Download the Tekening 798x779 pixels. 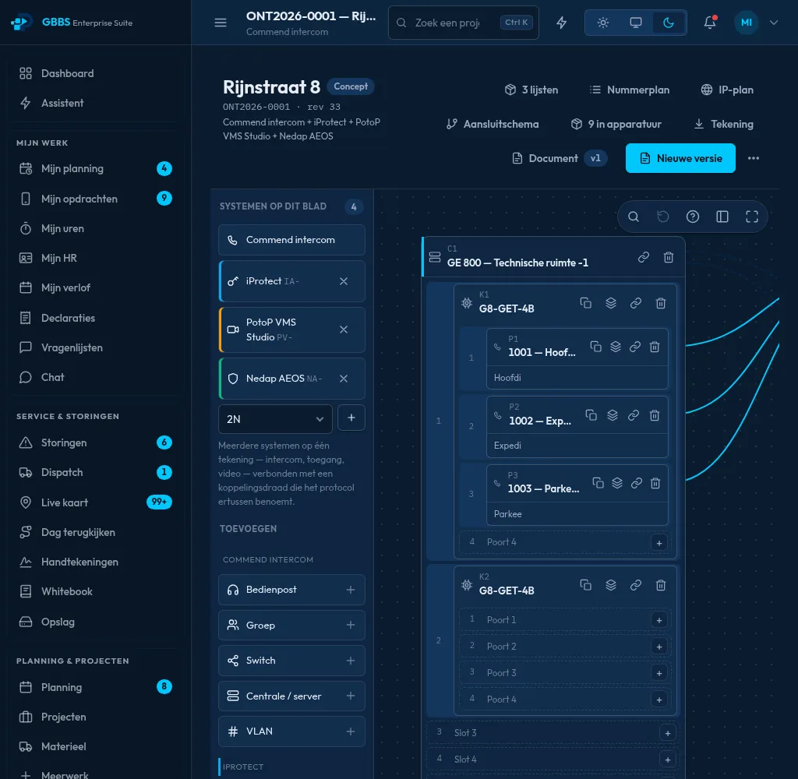pyautogui.click(x=723, y=124)
